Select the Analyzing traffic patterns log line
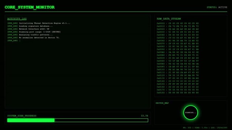The height and width of the screenshot is (130, 232). click(x=30, y=35)
